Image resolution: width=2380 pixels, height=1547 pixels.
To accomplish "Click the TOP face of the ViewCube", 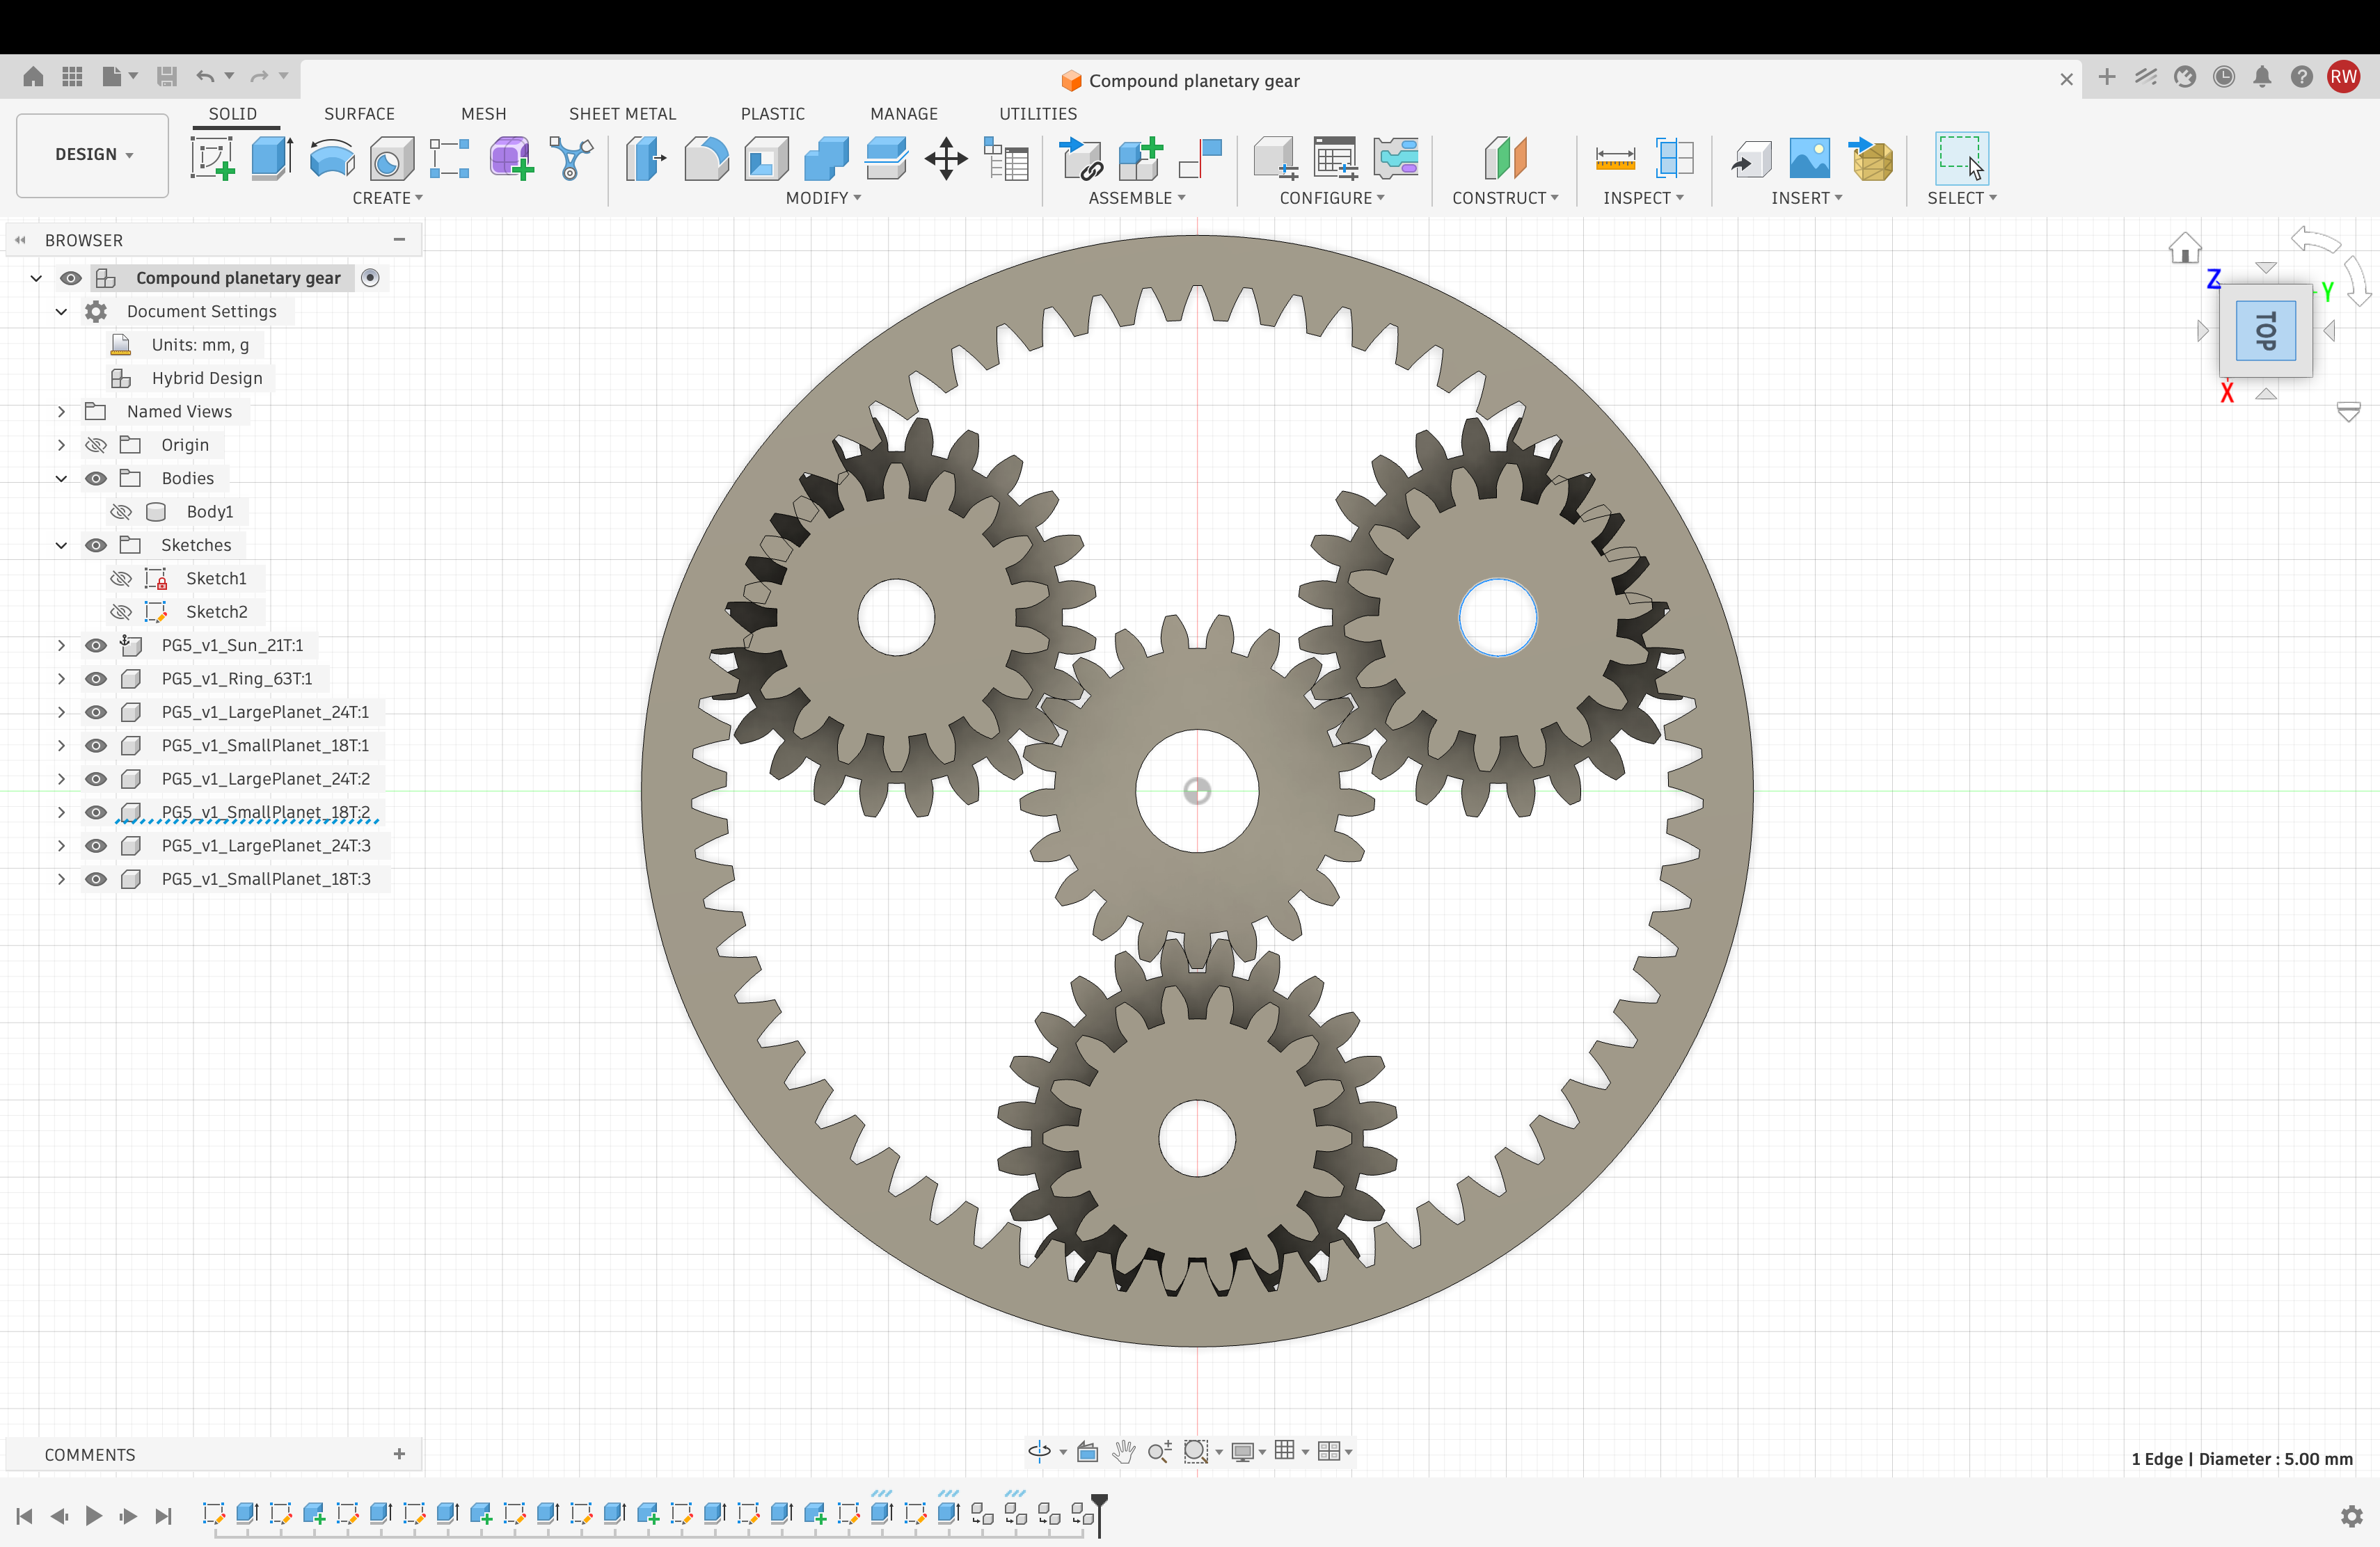I will coord(2266,331).
